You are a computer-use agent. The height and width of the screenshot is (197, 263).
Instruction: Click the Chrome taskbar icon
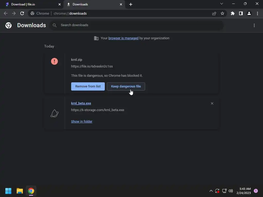31,191
